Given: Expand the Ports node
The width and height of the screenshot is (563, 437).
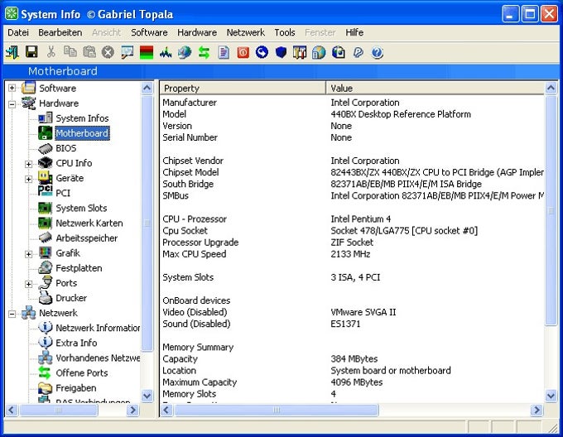Looking at the screenshot, I should 28,284.
